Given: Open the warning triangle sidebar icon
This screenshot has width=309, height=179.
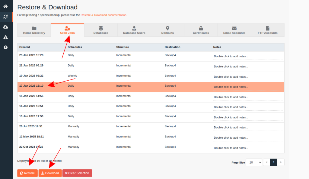Looking at the screenshot, I should 5,37.
